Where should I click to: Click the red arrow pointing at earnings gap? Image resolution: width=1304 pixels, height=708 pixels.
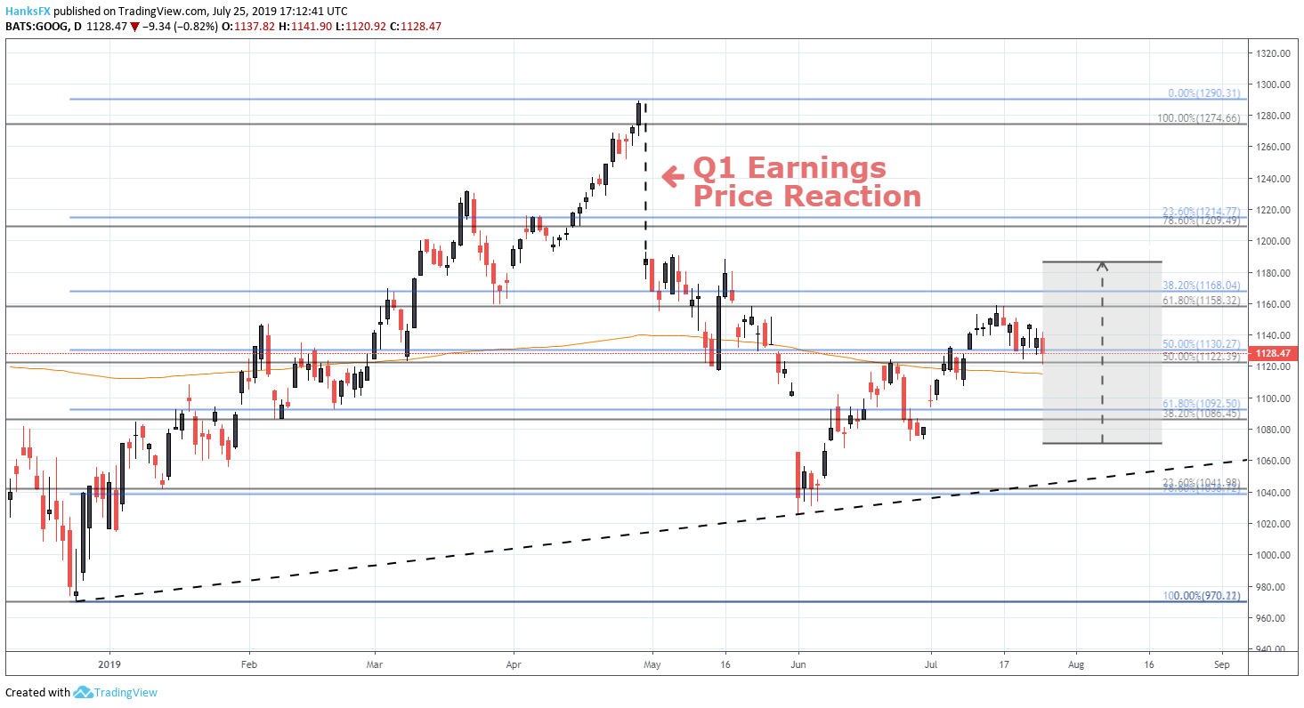pyautogui.click(x=673, y=178)
